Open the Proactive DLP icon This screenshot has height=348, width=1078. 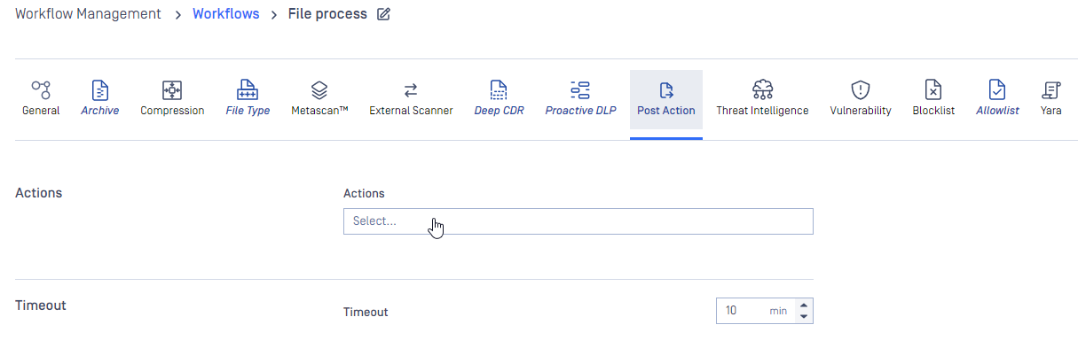point(580,89)
